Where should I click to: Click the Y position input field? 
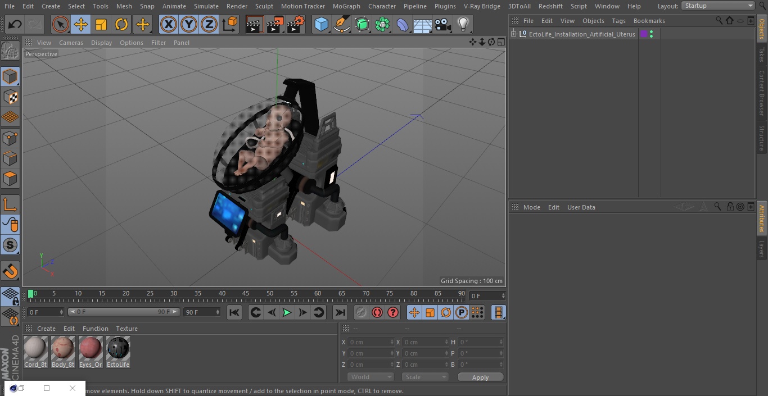(x=371, y=353)
